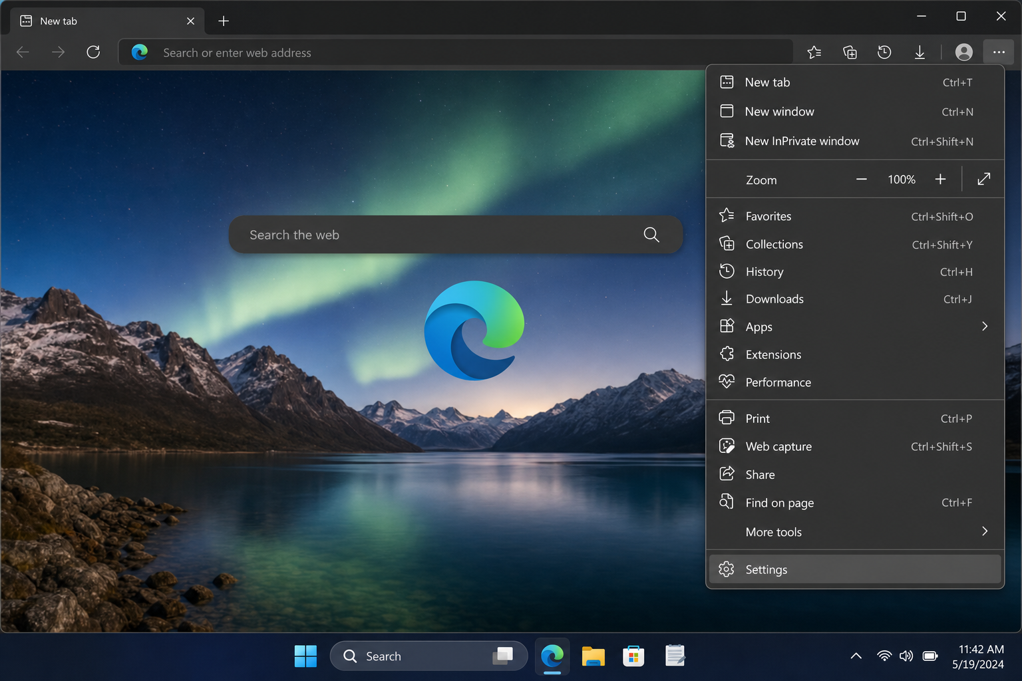This screenshot has width=1022, height=681.
Task: Click the large Edge logo on page
Action: [474, 331]
